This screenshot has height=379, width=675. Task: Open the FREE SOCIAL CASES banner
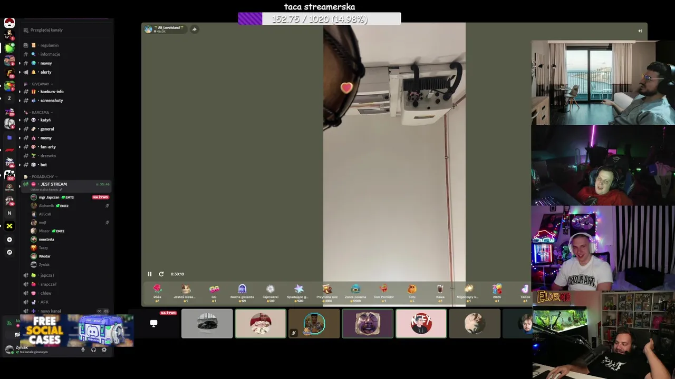(x=77, y=331)
